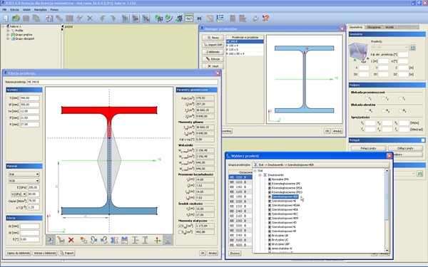Screen dimensions: 428x267
Task: Click the red-green axes arrows icon in section editor
Action: click(158, 240)
